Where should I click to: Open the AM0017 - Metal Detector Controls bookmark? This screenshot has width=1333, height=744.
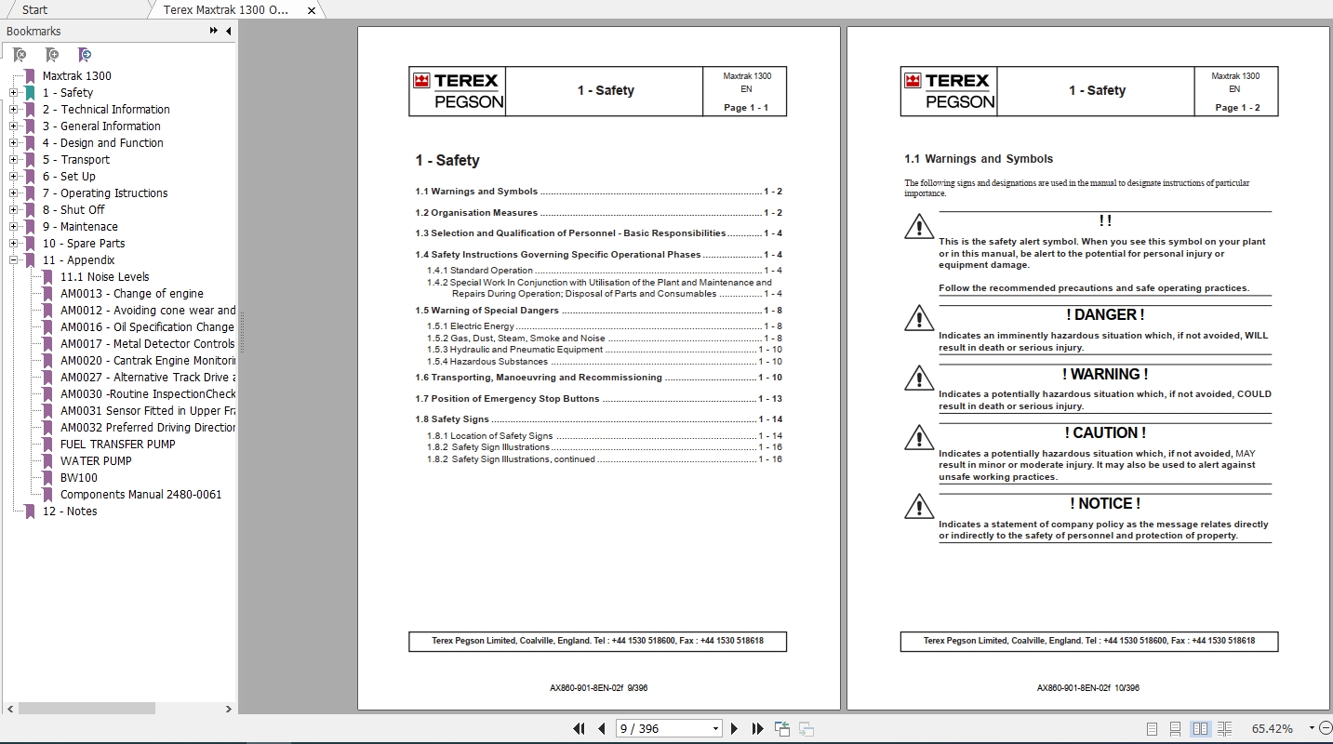click(148, 344)
